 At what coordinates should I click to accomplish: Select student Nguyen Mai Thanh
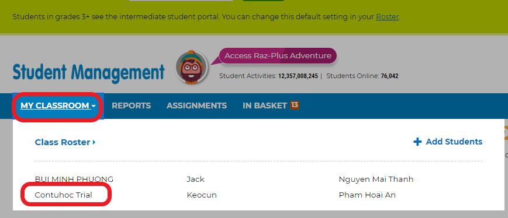coord(376,180)
